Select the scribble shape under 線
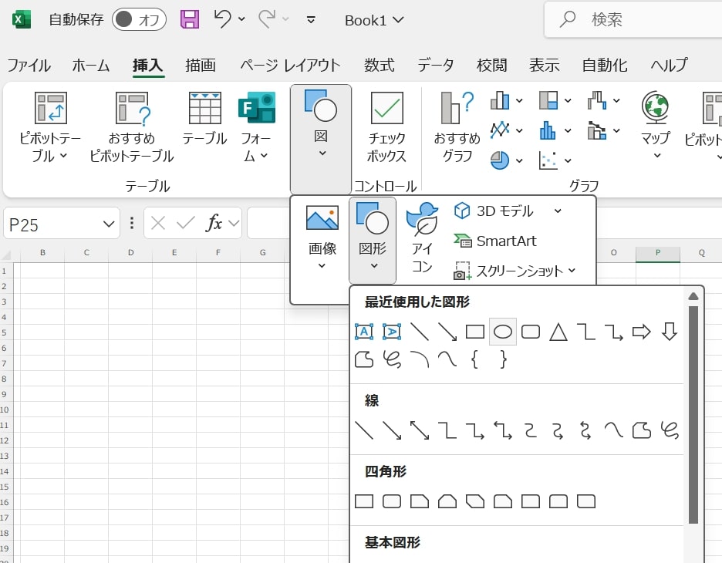Viewport: 722px width, 563px height. (x=669, y=430)
